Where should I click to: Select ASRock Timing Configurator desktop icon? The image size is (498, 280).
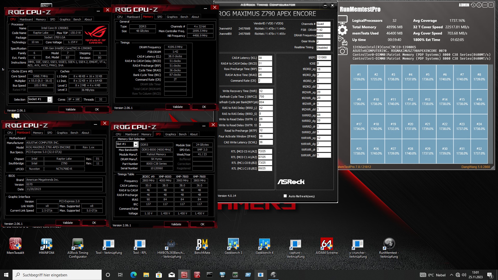(x=78, y=248)
